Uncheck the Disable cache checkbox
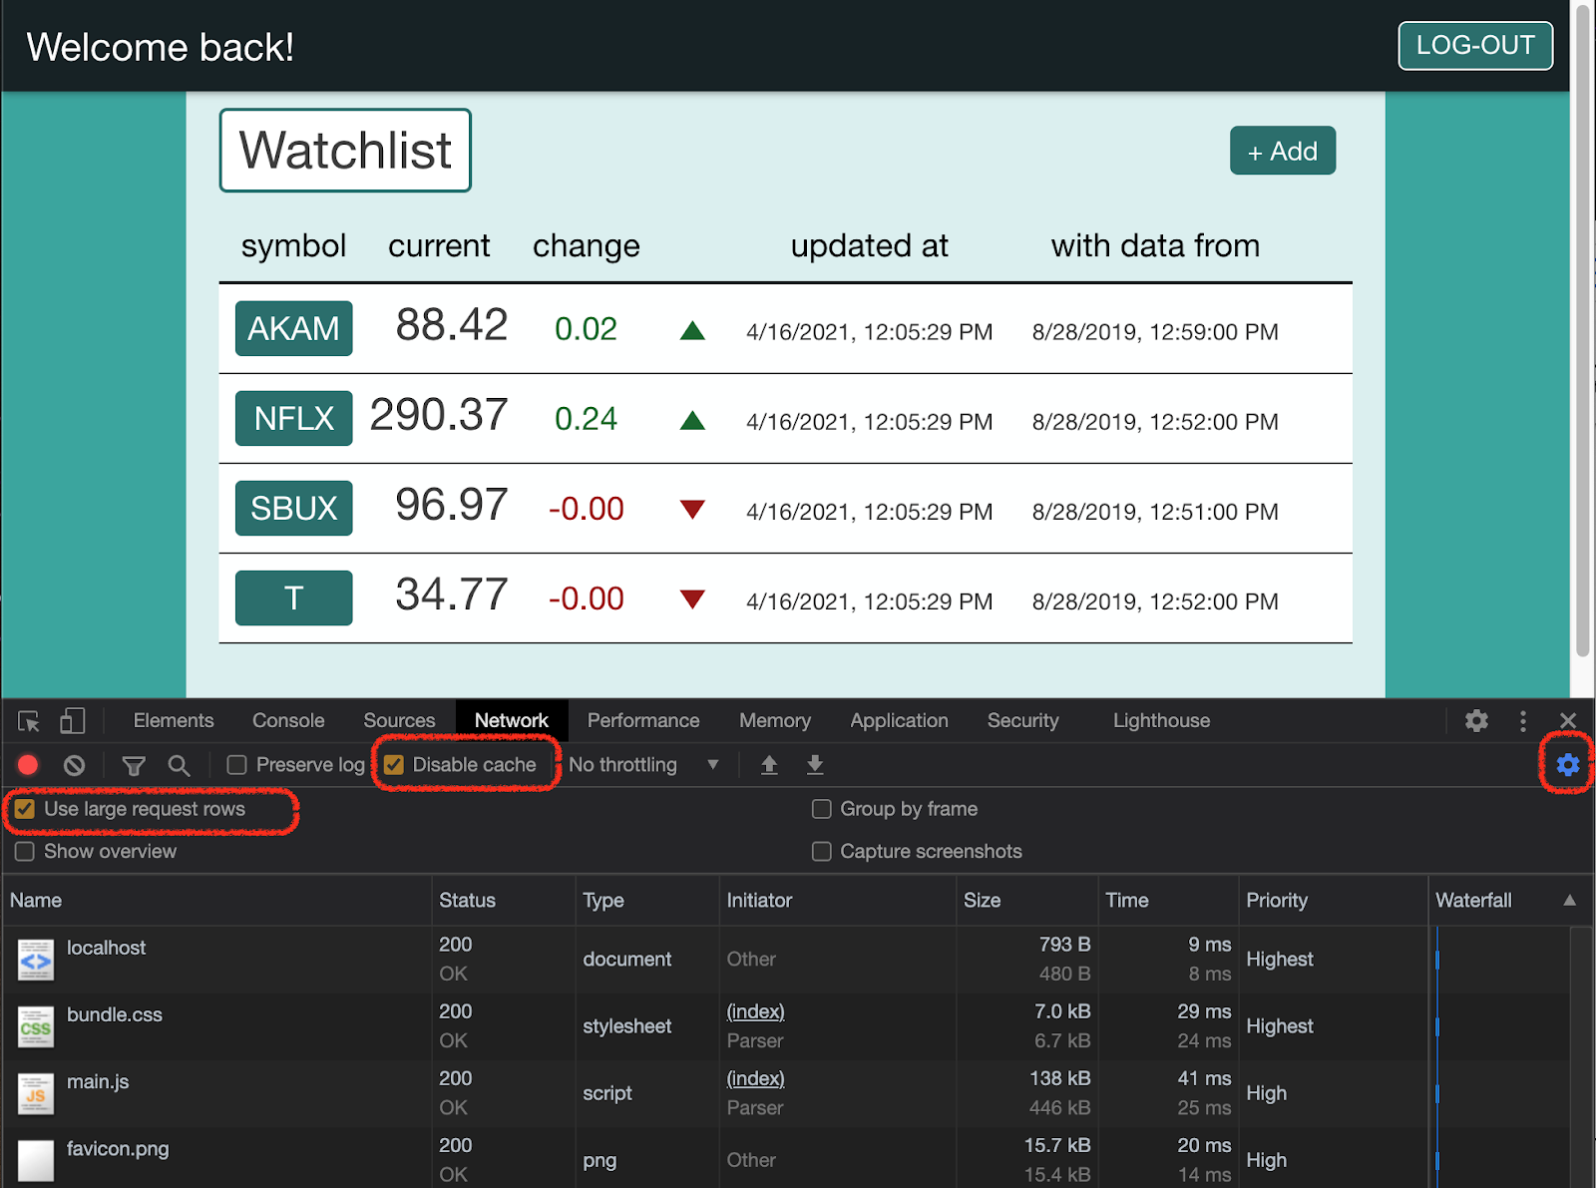Screen dimensions: 1596x1188 395,765
